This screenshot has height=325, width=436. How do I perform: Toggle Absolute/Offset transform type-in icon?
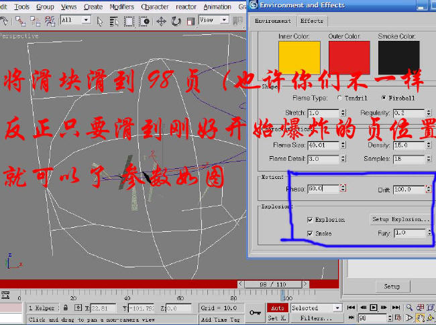78,308
